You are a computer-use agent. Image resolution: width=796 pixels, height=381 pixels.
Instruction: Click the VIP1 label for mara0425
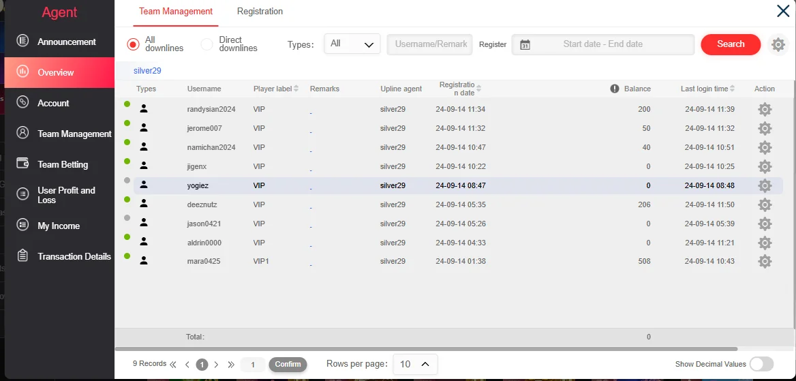261,261
